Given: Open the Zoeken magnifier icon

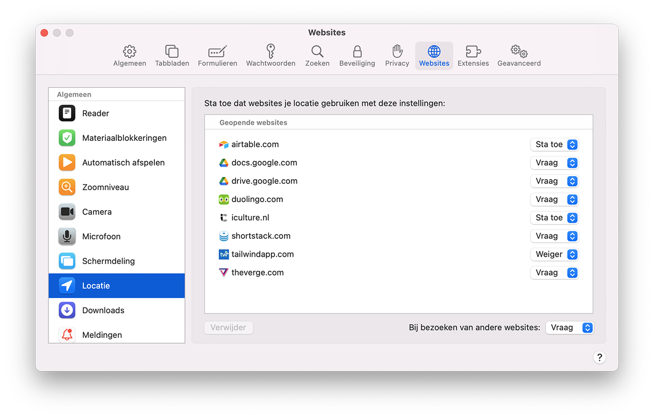Looking at the screenshot, I should point(317,52).
